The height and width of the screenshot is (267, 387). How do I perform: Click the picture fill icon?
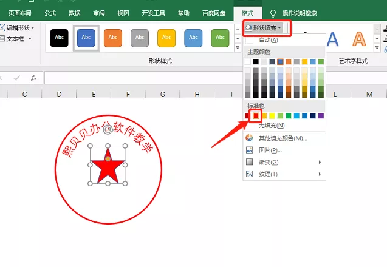point(249,150)
